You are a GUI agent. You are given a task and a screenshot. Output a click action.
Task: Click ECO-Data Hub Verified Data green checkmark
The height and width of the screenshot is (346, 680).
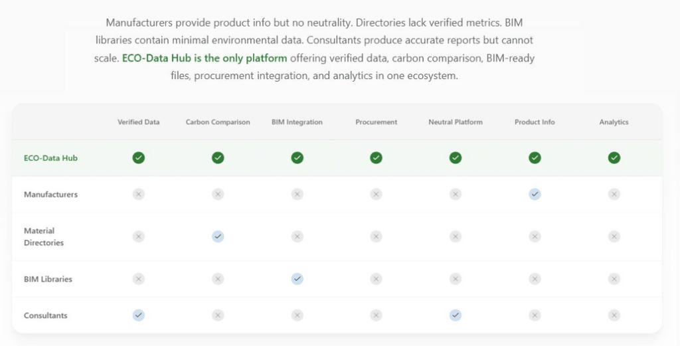[x=138, y=157]
